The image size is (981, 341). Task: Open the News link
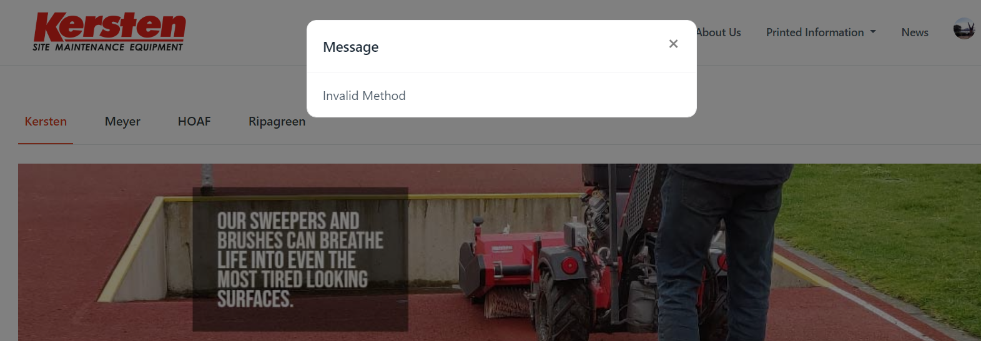[x=915, y=32]
